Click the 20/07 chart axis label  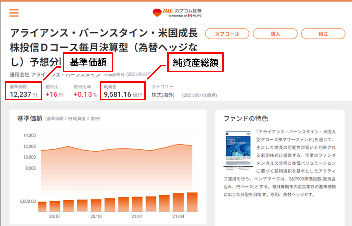click(55, 216)
